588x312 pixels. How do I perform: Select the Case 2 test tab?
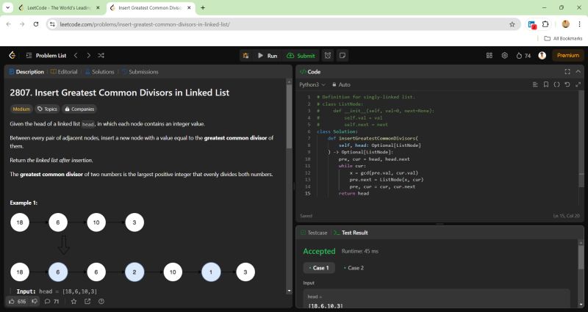coord(354,268)
